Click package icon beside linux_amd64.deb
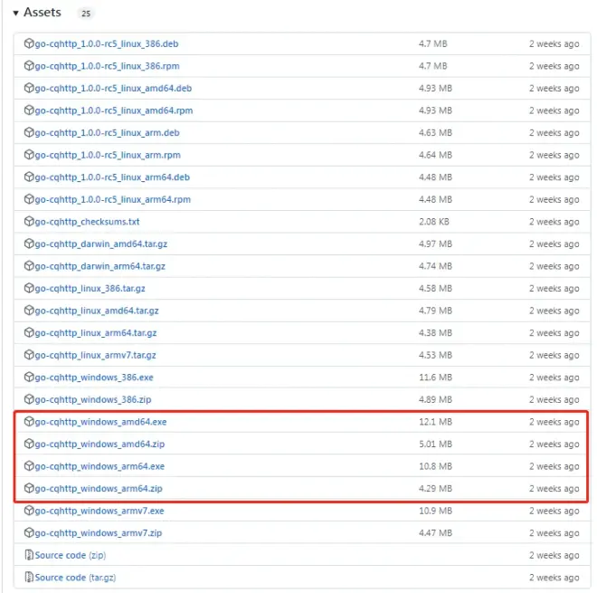This screenshot has height=593, width=597. tap(29, 88)
